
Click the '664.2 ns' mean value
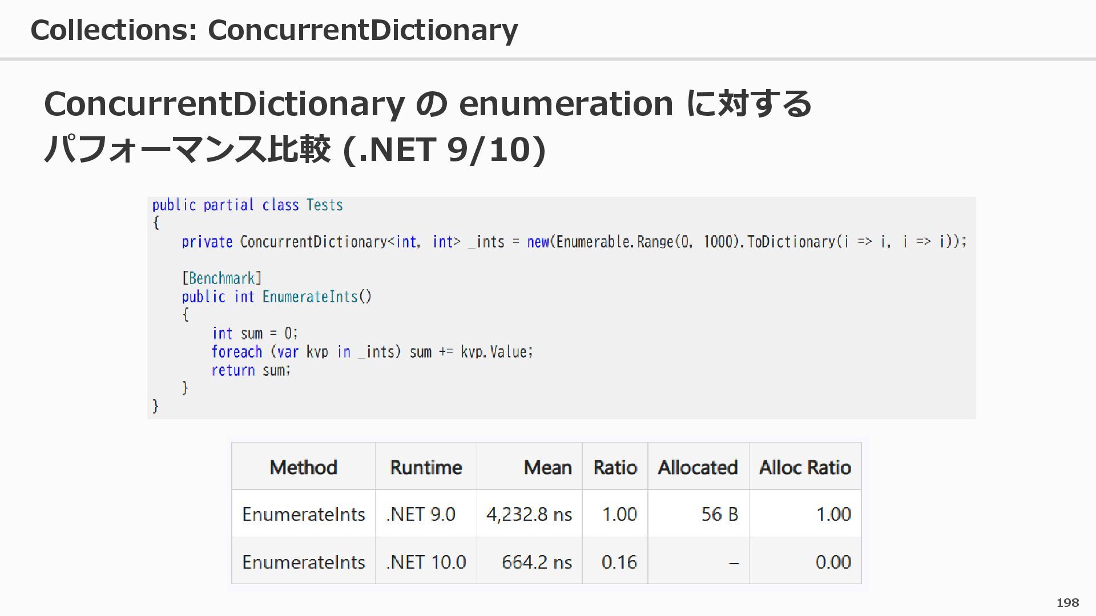[x=537, y=562]
